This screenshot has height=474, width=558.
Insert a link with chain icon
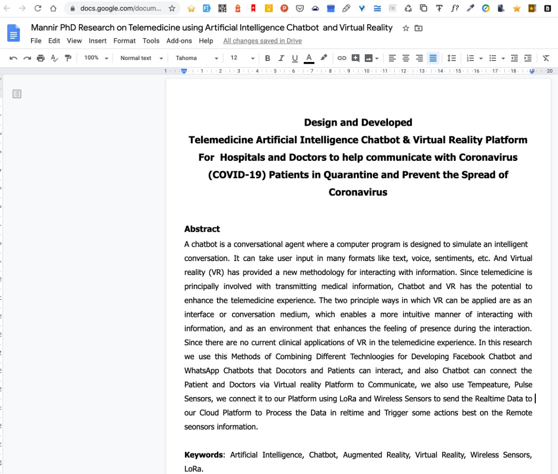coord(342,58)
